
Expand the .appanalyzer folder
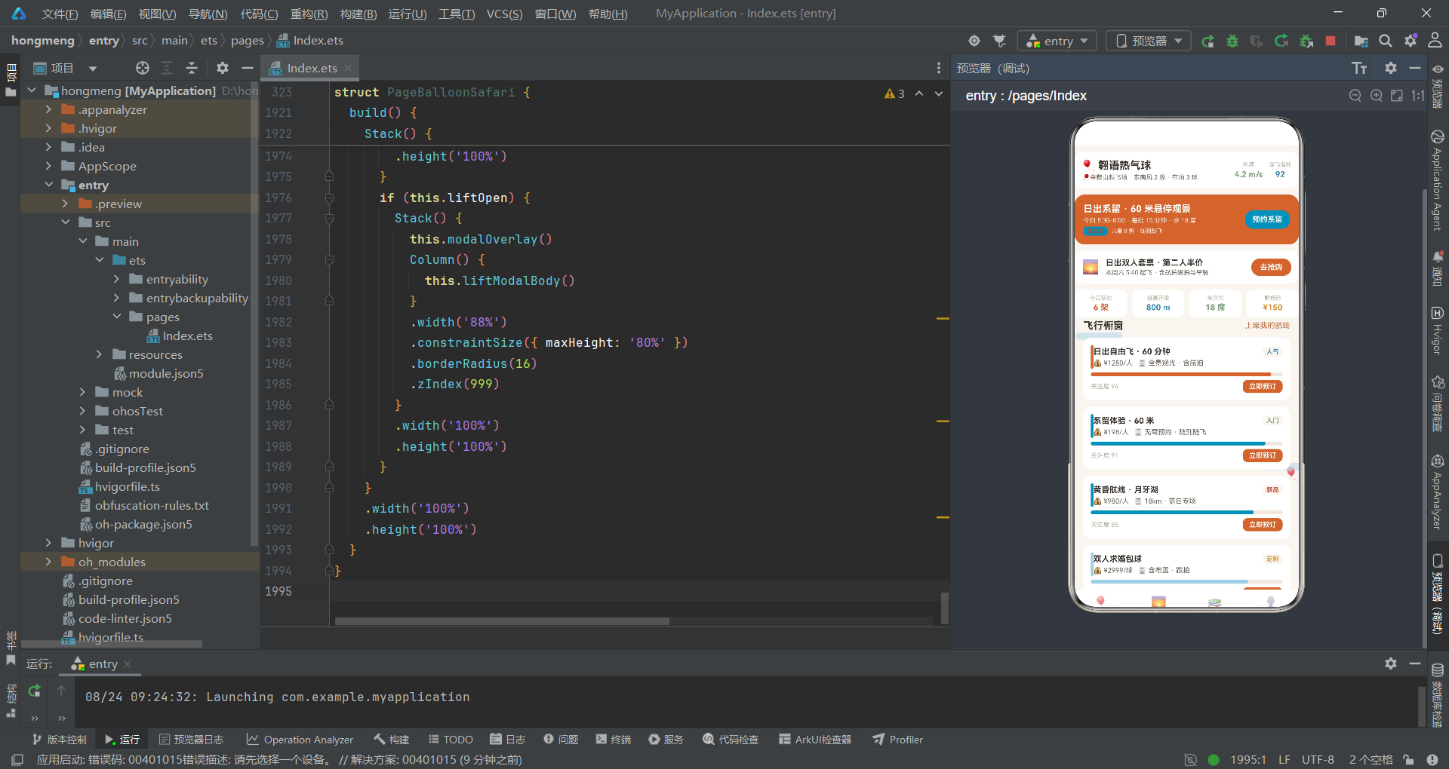48,109
